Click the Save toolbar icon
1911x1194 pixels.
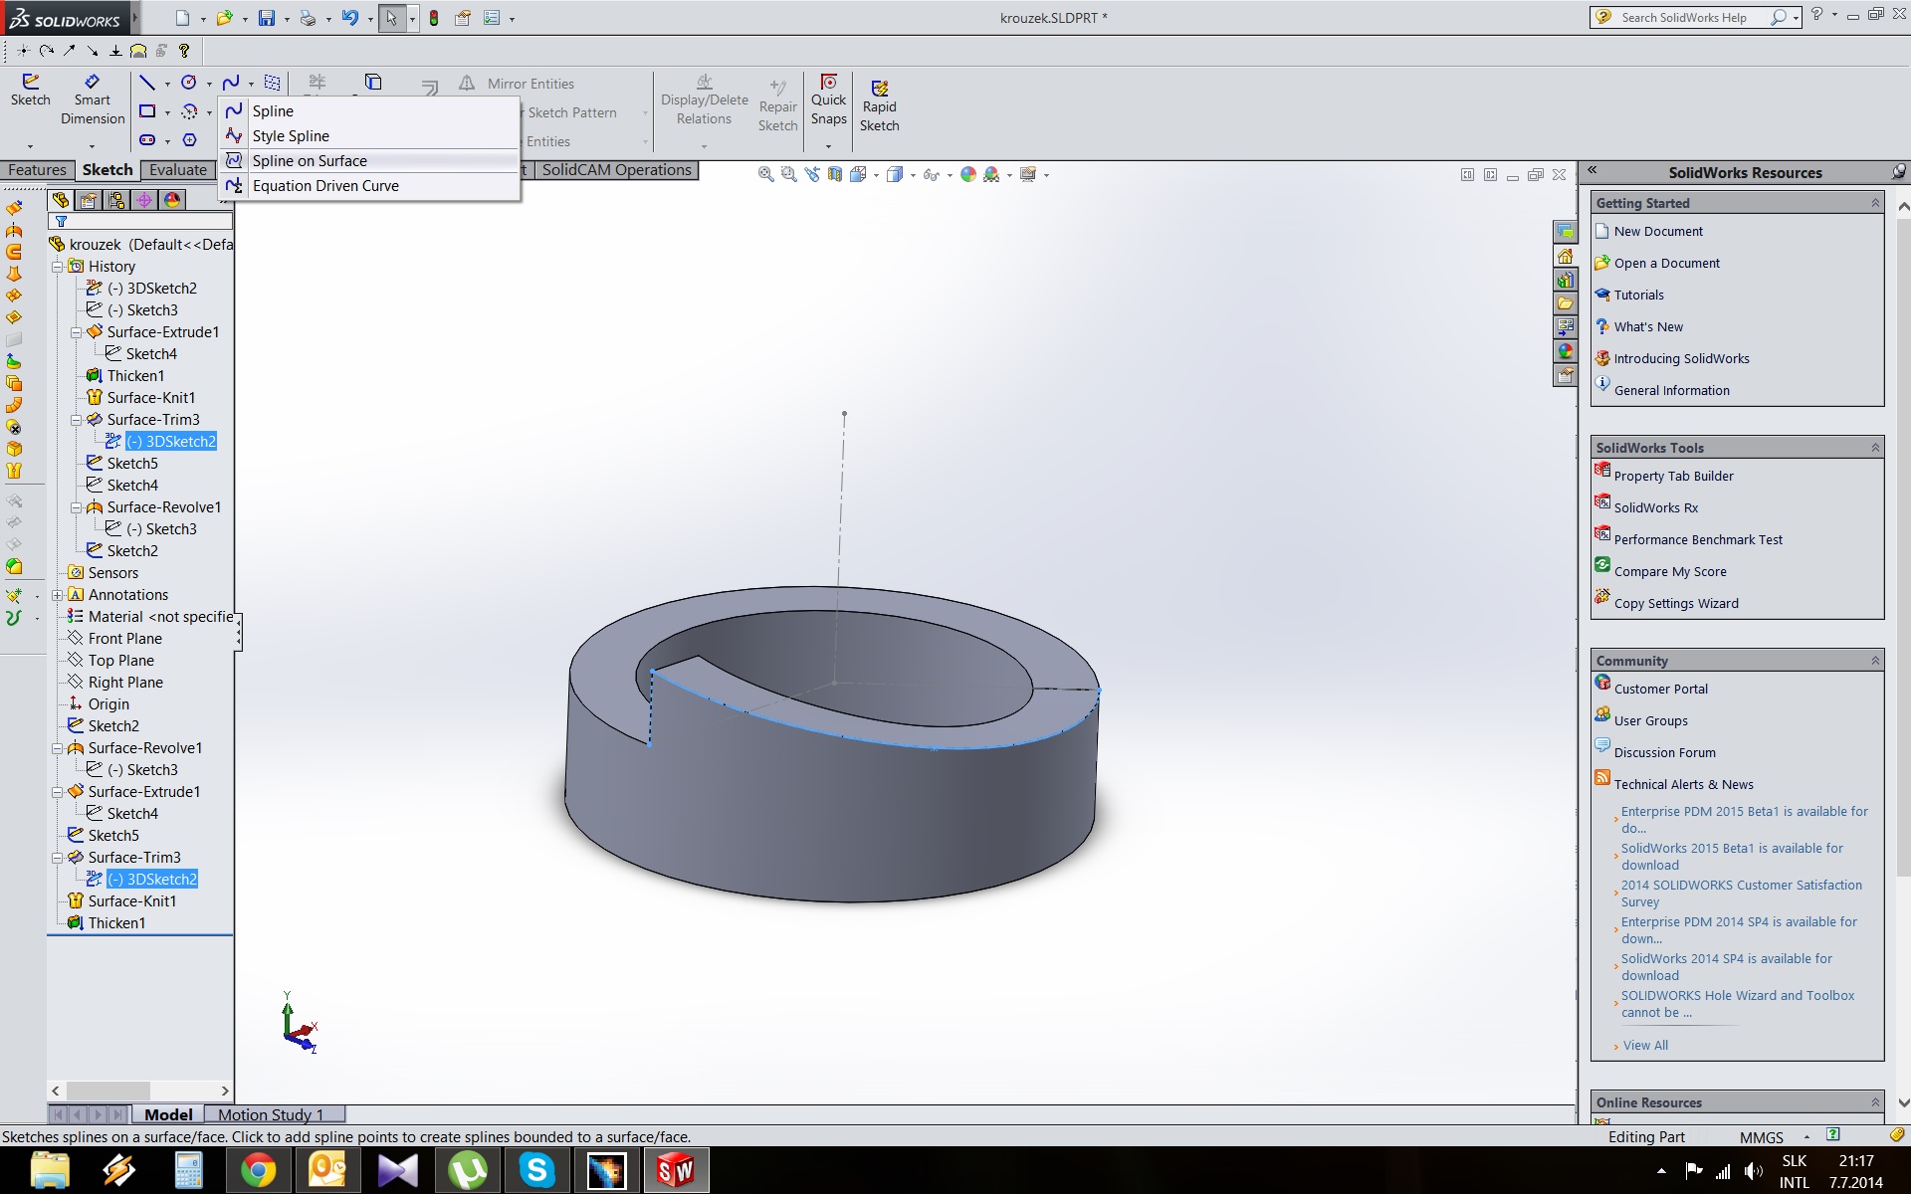click(x=267, y=18)
